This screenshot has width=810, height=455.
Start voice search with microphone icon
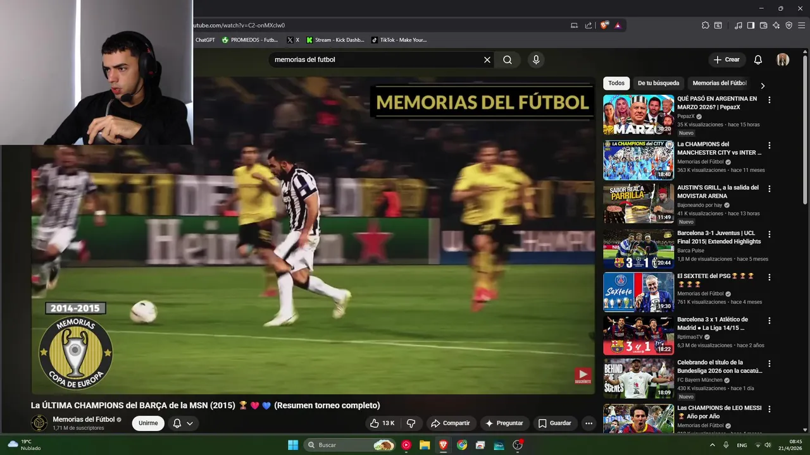point(536,60)
